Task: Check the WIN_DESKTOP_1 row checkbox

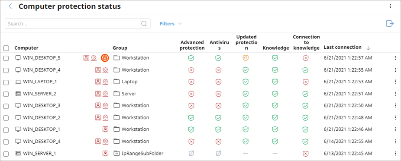Action: [6, 130]
